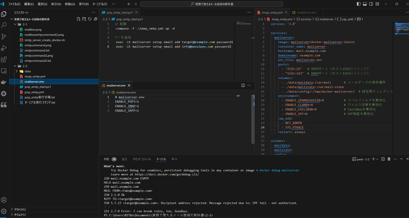Show the デバッグ コンソール panel tab
The height and width of the screenshot is (218, 409).
141,159
